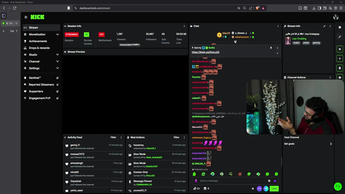Open Achievements in the sidebar

pyautogui.click(x=42, y=41)
